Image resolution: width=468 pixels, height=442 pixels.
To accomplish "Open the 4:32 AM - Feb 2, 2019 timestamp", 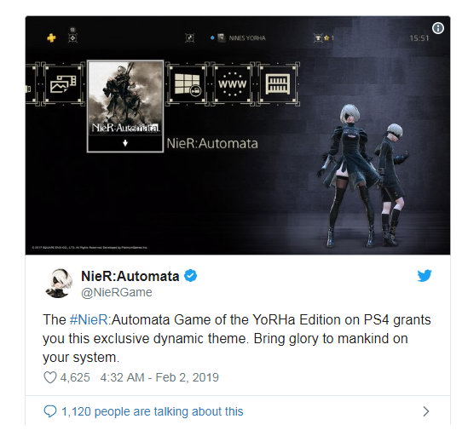I will click(159, 377).
